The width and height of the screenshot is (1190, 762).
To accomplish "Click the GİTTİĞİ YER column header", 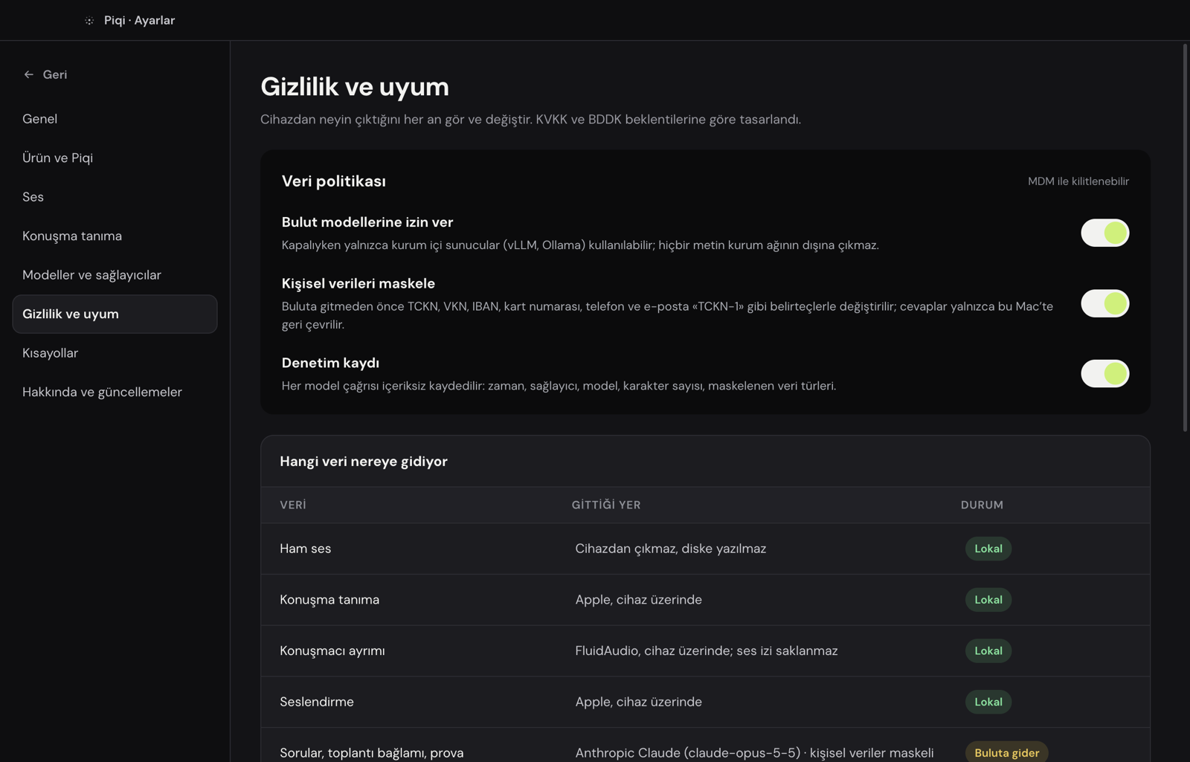I will [606, 505].
